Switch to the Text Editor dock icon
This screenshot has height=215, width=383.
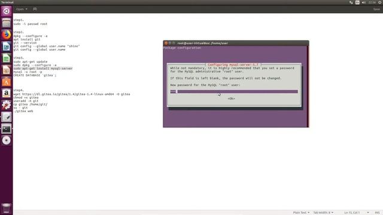(x=7, y=117)
